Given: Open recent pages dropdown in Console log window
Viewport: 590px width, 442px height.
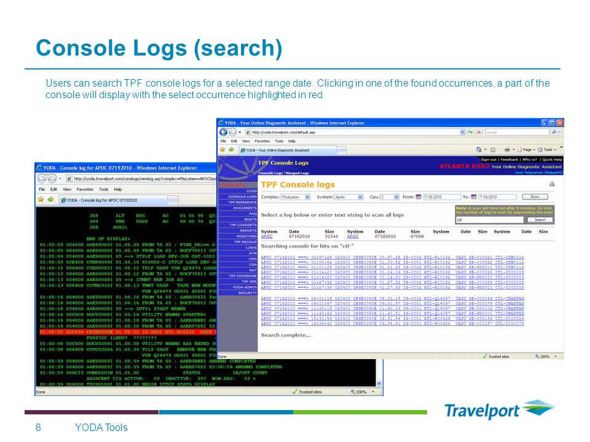Looking at the screenshot, I should [x=60, y=179].
